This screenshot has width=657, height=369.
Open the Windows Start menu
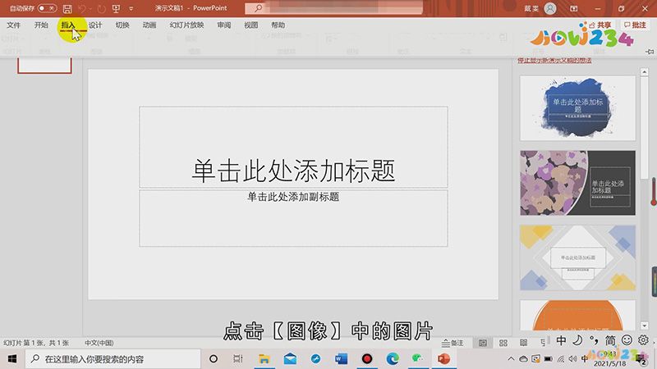[x=12, y=358]
